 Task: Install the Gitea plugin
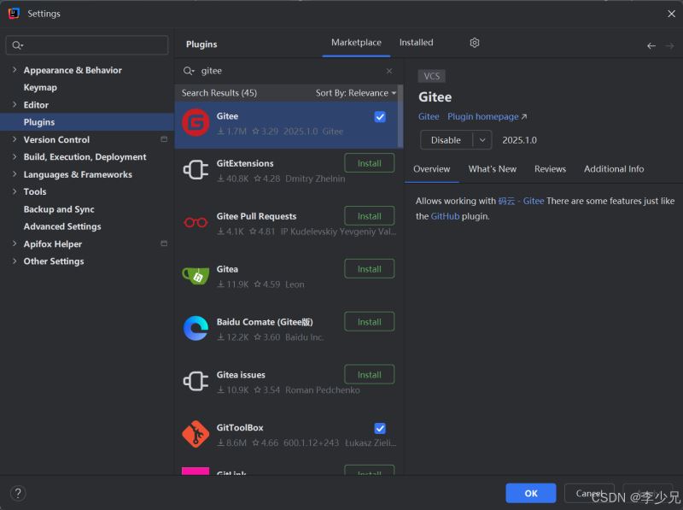coord(370,269)
